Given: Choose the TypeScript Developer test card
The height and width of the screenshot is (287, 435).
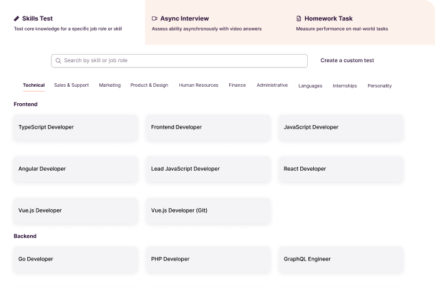Looking at the screenshot, I should click(75, 127).
